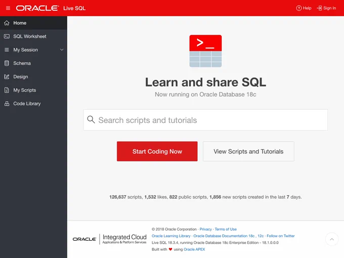
Task: Expand the My Session chevron
Action: (x=62, y=50)
